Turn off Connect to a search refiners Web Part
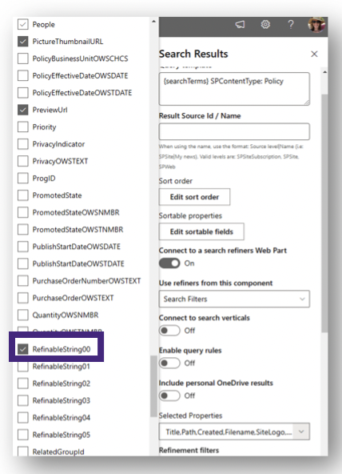The height and width of the screenshot is (474, 342). tap(169, 263)
